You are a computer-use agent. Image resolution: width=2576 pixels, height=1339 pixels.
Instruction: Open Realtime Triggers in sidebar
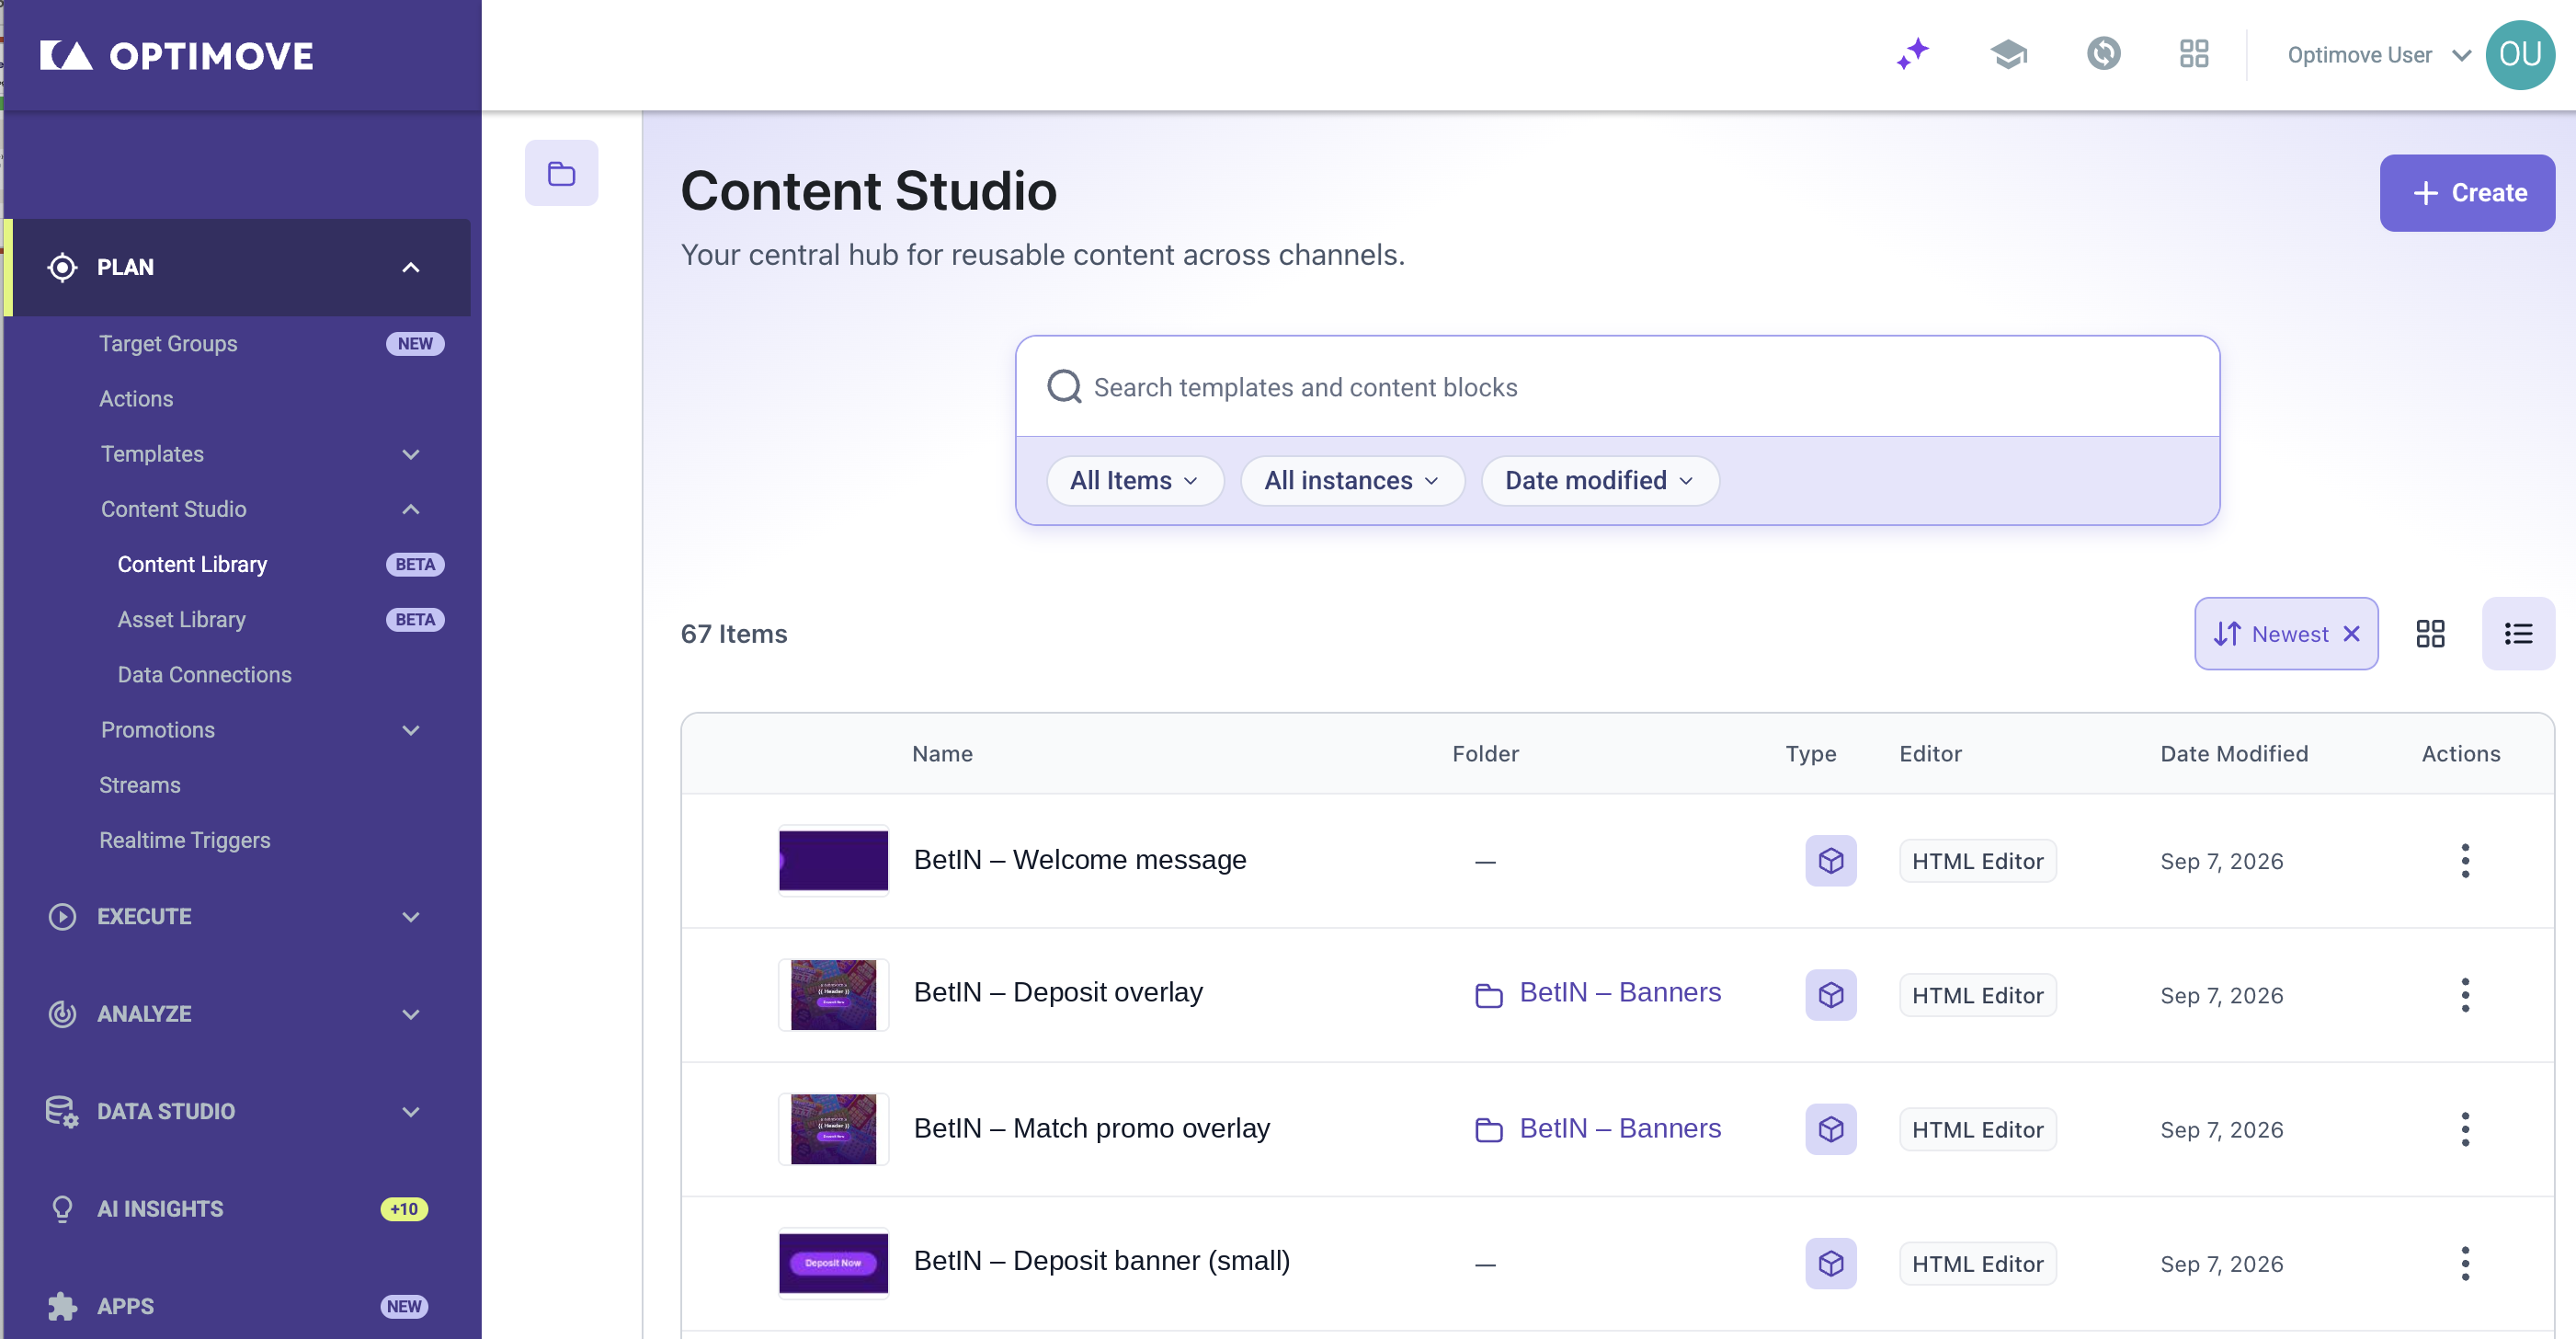(184, 840)
